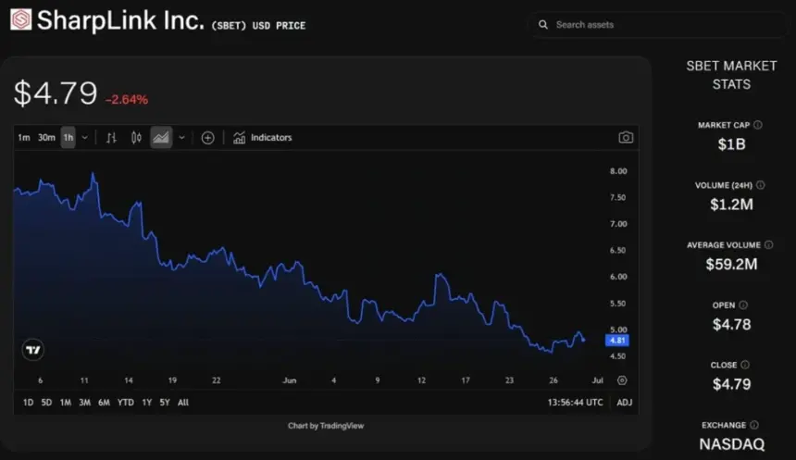This screenshot has width=796, height=460.
Task: Set range to 5Y
Action: click(165, 403)
